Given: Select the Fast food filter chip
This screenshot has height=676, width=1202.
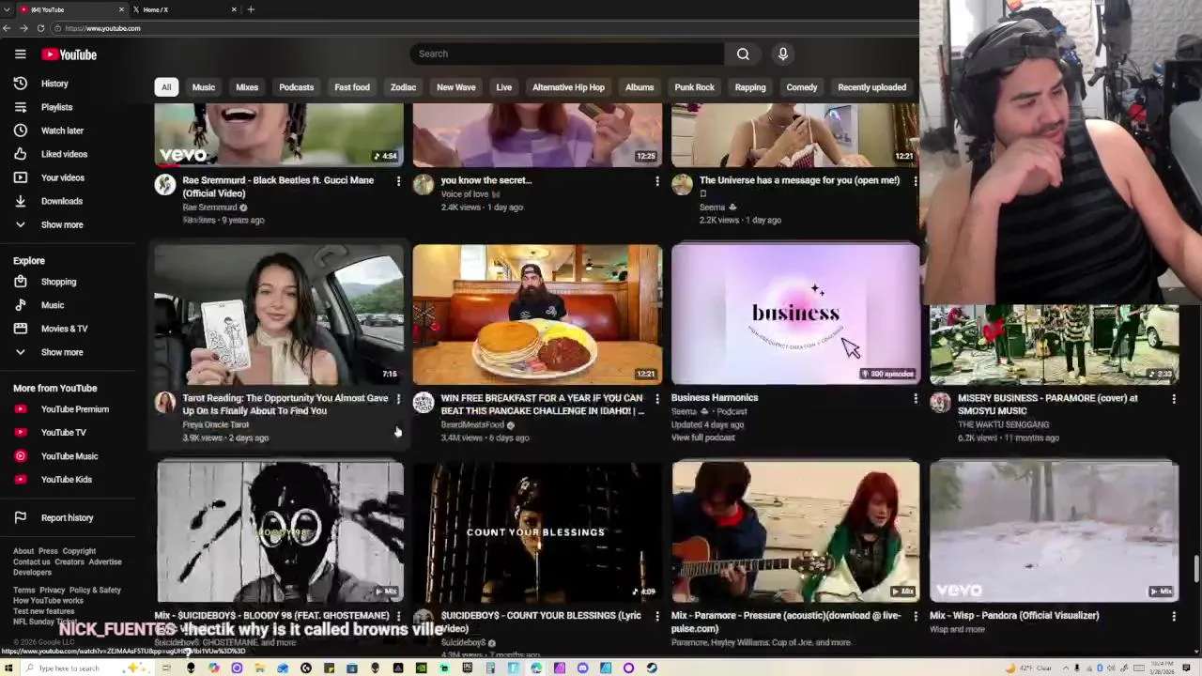Looking at the screenshot, I should click(x=352, y=87).
